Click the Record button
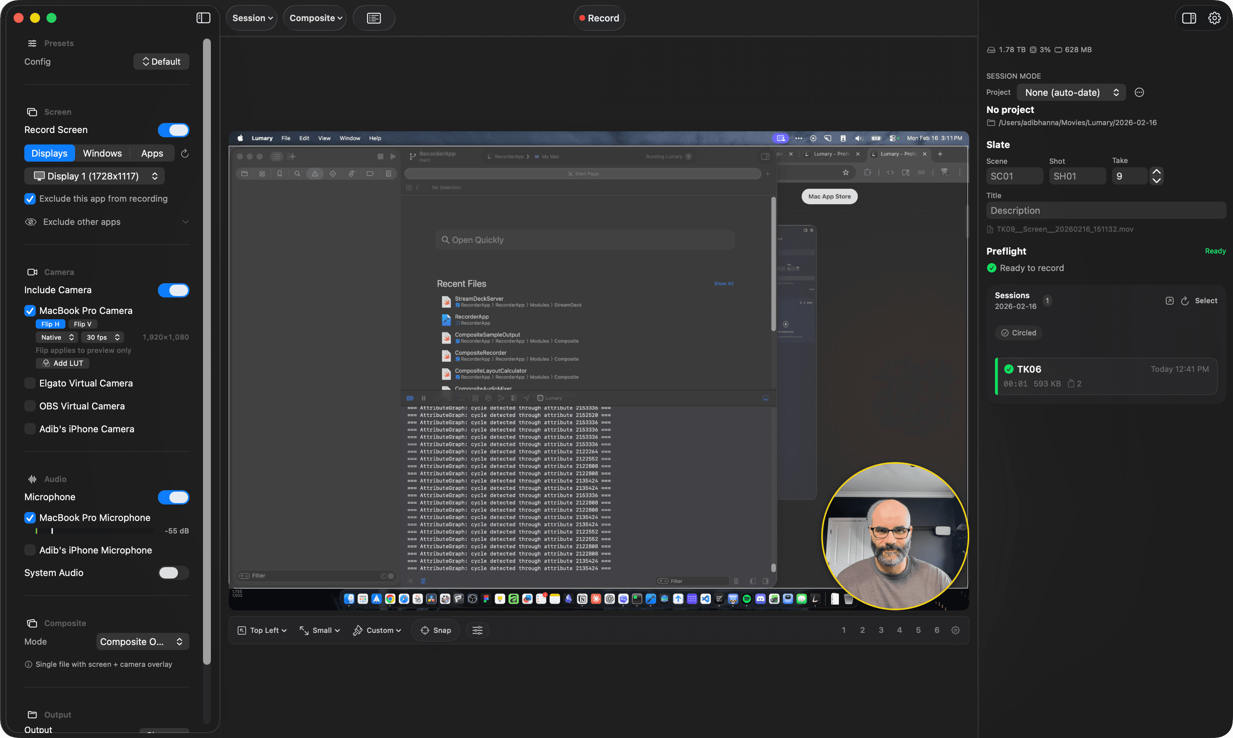 (x=599, y=18)
